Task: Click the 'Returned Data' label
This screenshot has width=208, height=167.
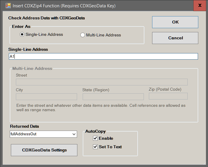Action: click(24, 126)
